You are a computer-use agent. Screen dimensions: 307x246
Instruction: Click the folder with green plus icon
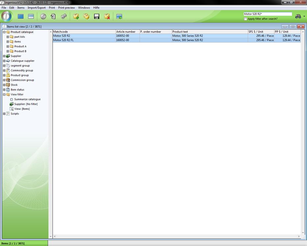(76, 16)
